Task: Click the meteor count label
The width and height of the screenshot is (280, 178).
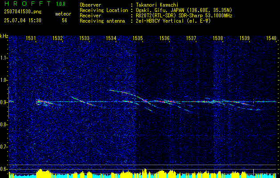Action: (x=63, y=14)
